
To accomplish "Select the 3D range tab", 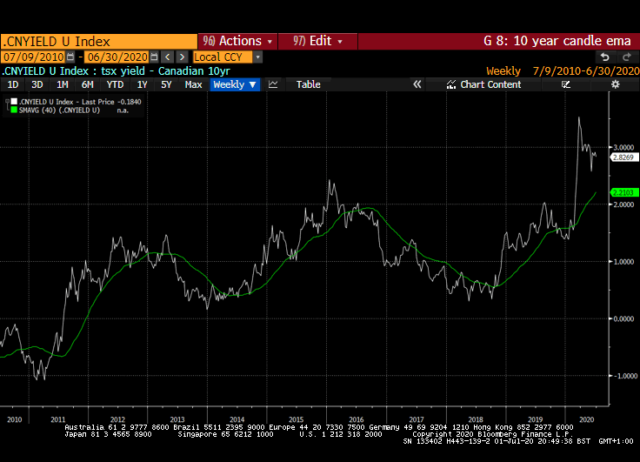I will coord(37,84).
